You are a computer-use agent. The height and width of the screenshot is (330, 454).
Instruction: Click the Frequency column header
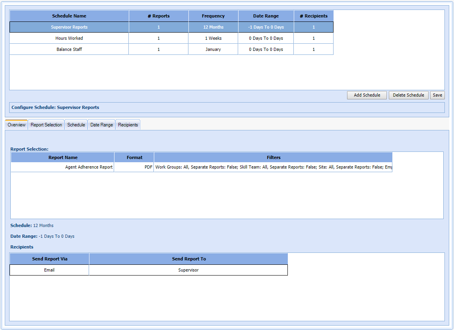click(213, 16)
